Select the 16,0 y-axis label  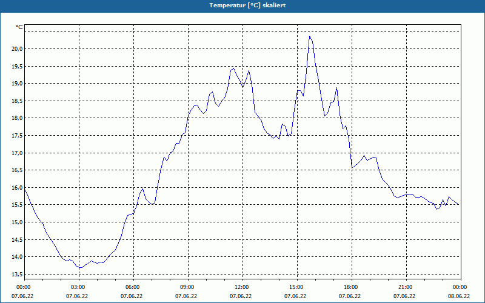coord(17,187)
